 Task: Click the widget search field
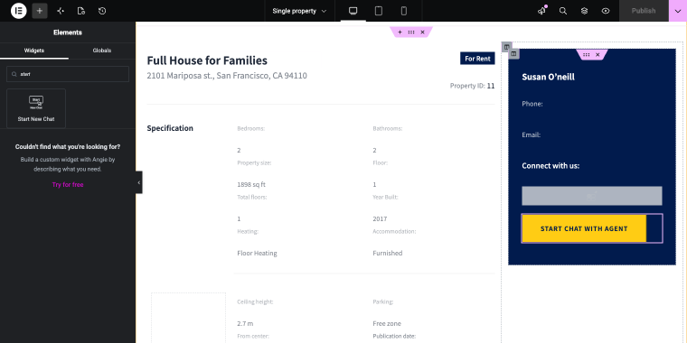coord(68,74)
